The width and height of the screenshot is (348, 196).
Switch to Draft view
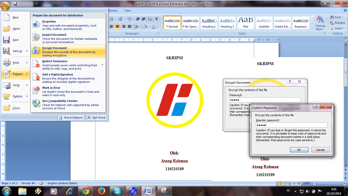pos(299,183)
